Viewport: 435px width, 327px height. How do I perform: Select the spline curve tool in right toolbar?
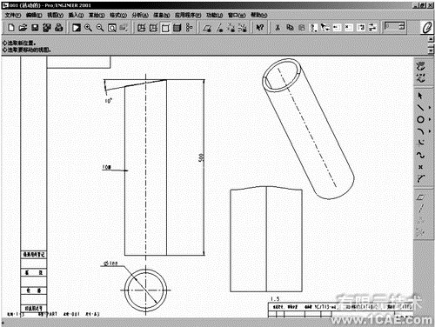point(420,155)
